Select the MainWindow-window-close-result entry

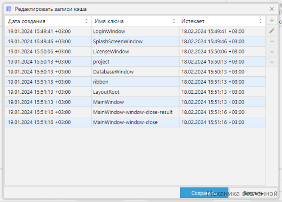(x=135, y=112)
